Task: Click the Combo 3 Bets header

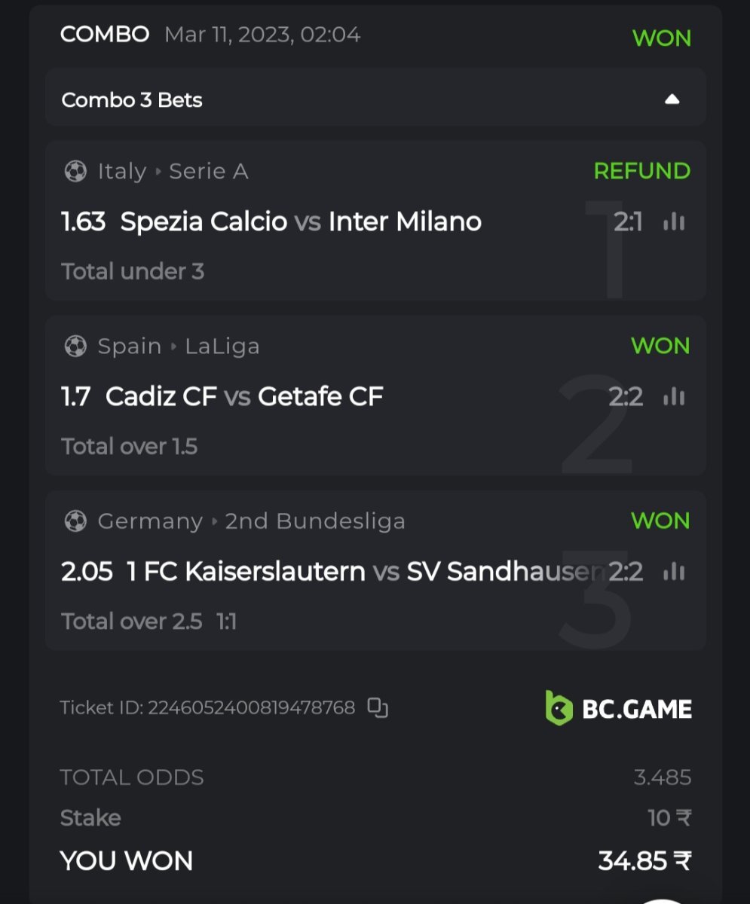Action: coord(132,100)
